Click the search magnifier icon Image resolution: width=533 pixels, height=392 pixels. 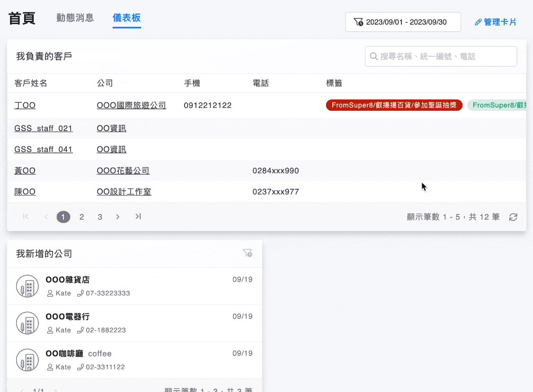(373, 56)
